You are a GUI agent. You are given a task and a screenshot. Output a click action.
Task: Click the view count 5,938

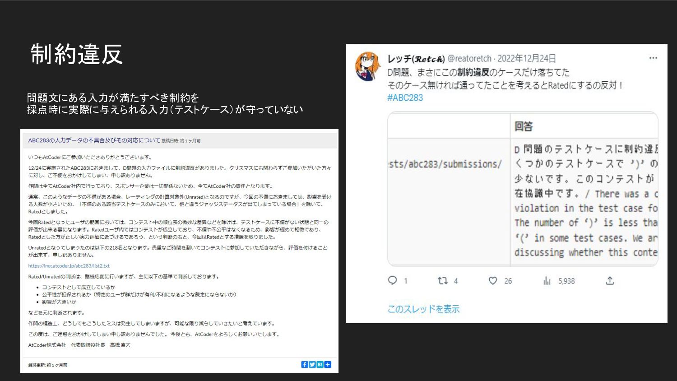[x=566, y=281]
